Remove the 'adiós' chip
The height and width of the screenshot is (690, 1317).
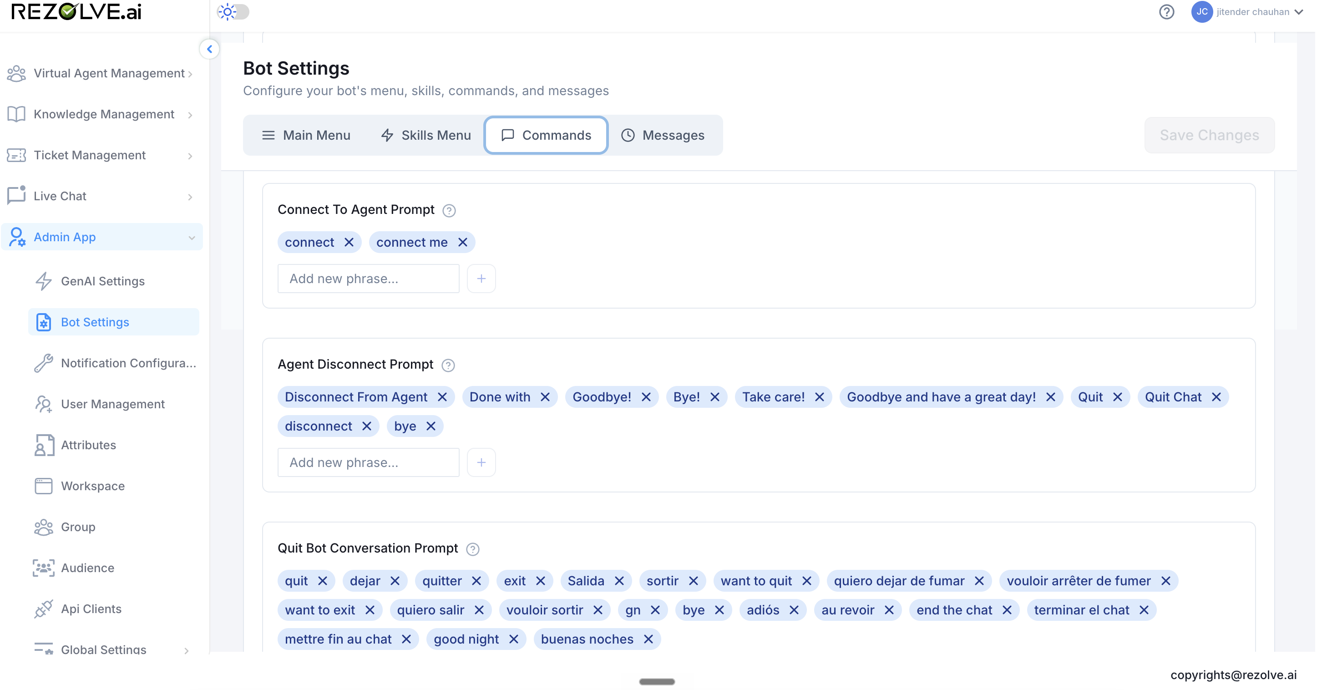(x=794, y=610)
